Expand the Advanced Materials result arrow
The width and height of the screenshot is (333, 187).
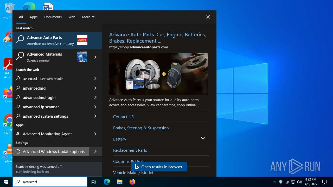[95, 57]
